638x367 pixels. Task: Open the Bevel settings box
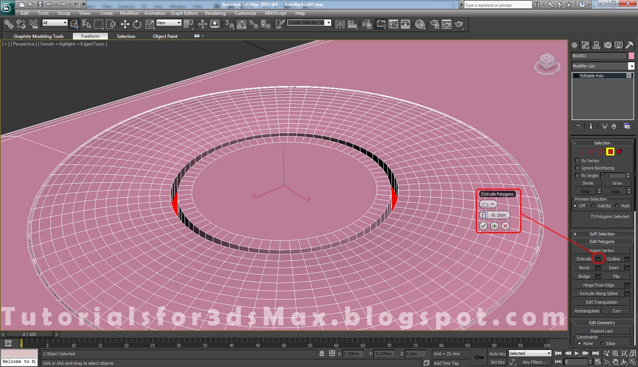click(598, 268)
